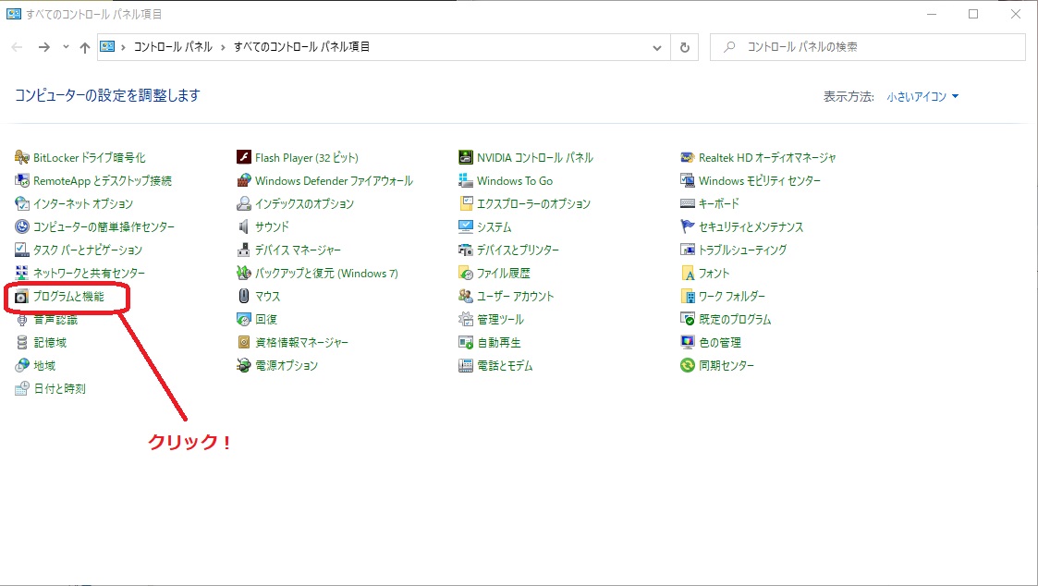Open the Windows To Go icon
Image resolution: width=1038 pixels, height=586 pixels.
[465, 181]
